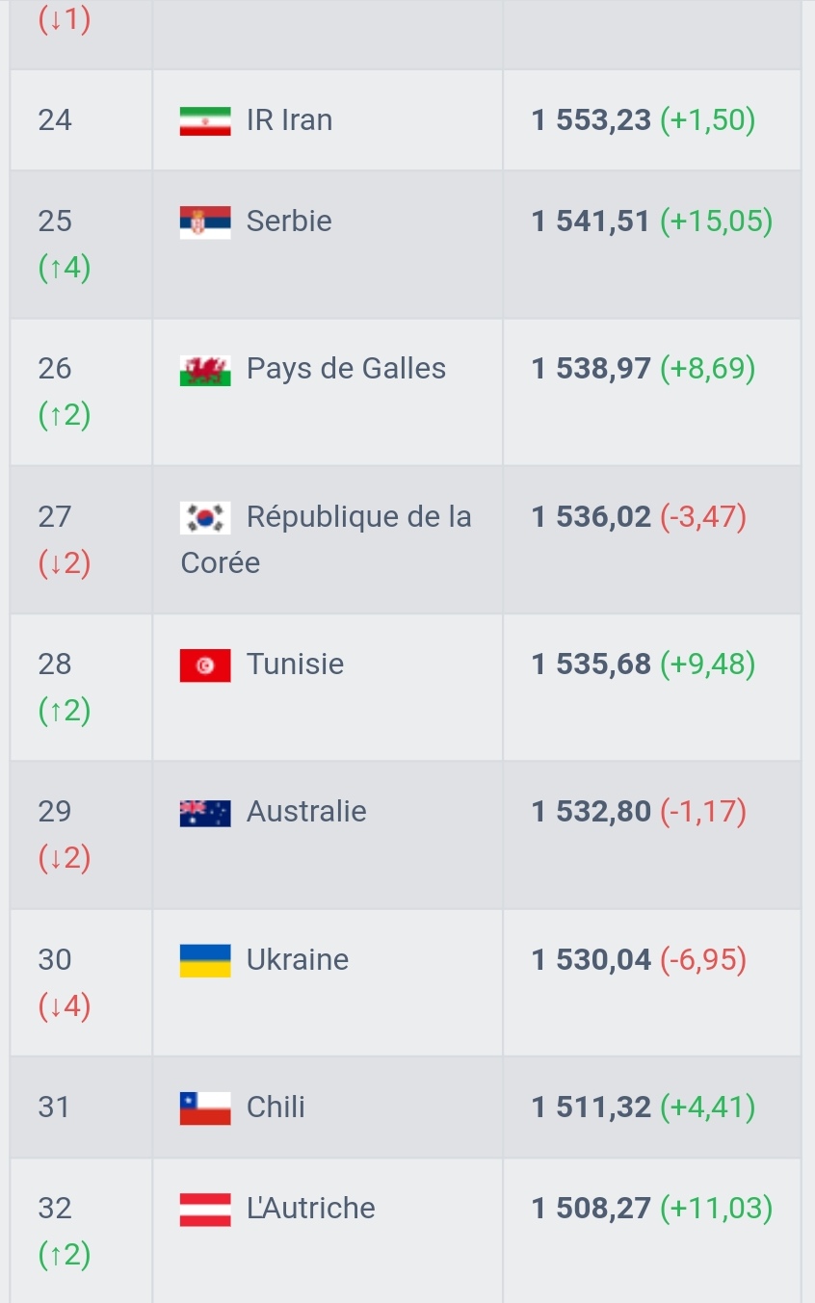Click the Austria flag icon

click(205, 1210)
